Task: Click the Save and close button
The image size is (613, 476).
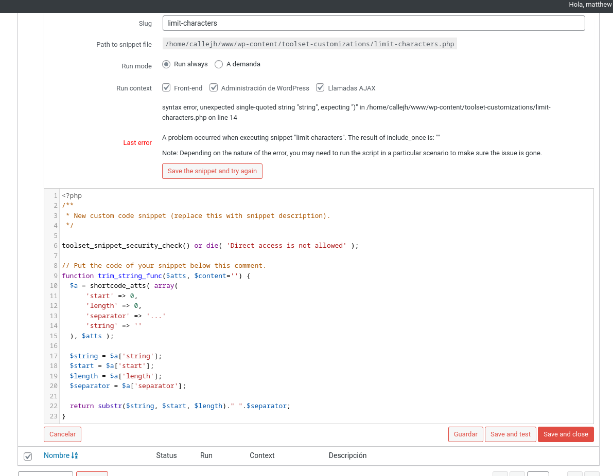Action: point(566,434)
